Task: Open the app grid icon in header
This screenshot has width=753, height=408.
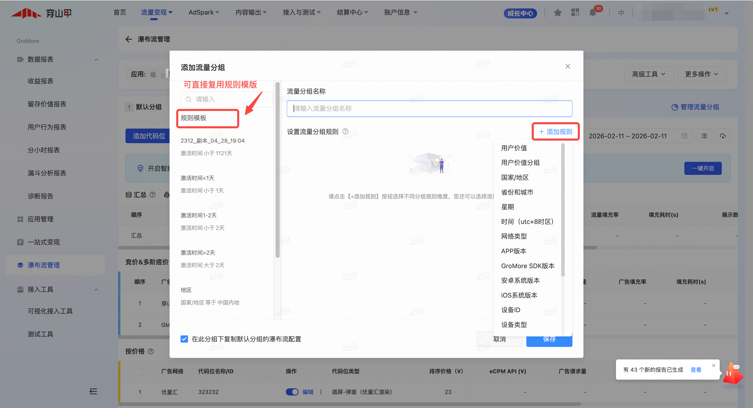Action: point(575,13)
